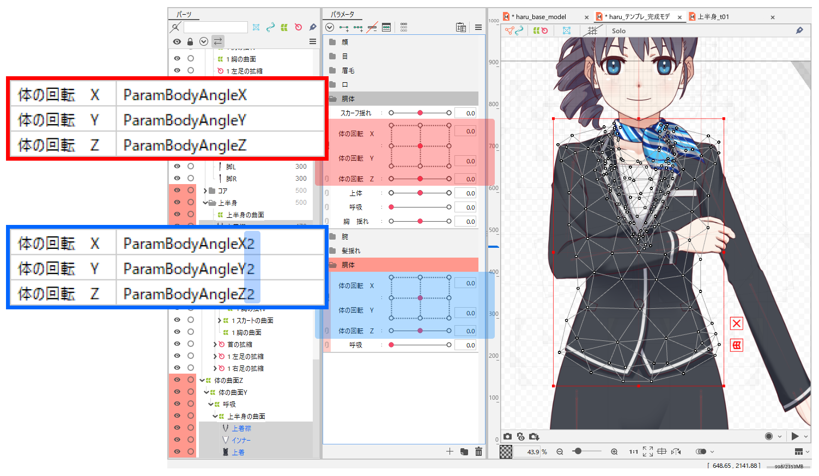Click the duplicate icon beside the trash icon
The image size is (819, 476).
tap(464, 451)
